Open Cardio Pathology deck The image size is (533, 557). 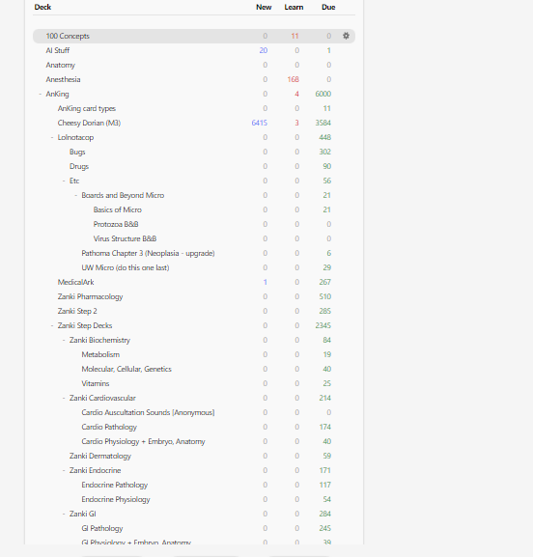pyautogui.click(x=109, y=427)
